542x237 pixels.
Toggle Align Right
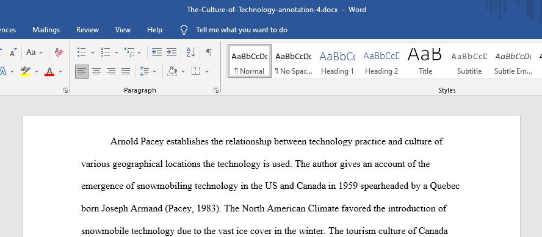pos(111,71)
